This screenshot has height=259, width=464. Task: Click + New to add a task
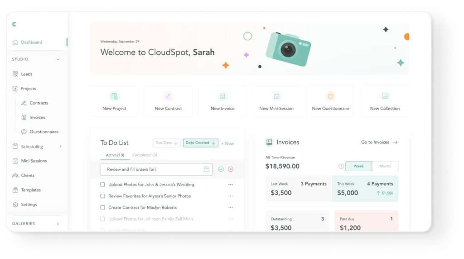click(227, 144)
